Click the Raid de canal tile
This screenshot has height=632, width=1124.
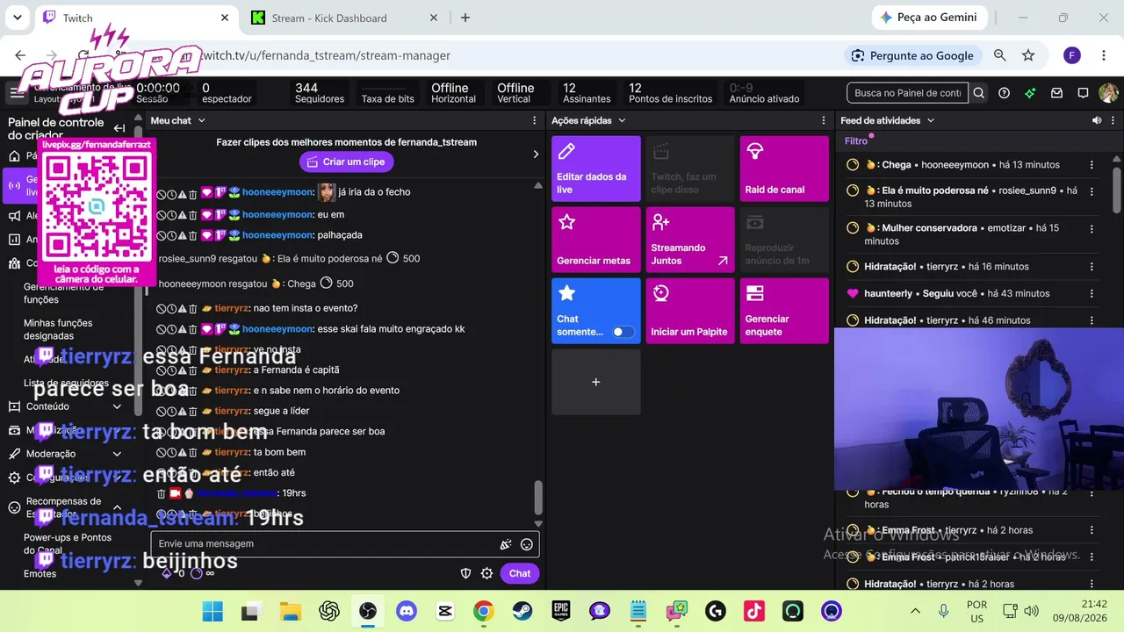[784, 169]
